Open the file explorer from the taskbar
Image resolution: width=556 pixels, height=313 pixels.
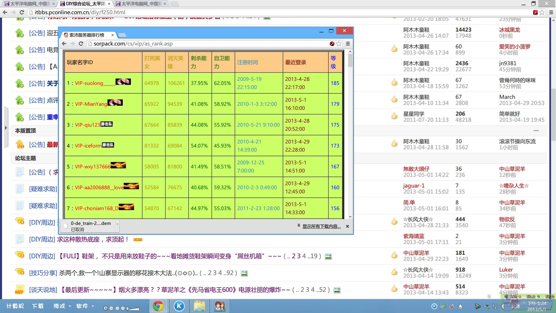(200, 306)
